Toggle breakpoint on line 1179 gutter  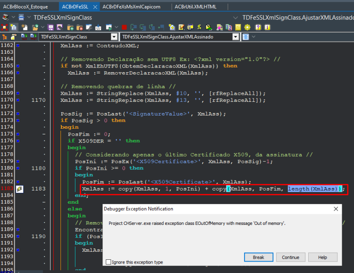(18, 161)
